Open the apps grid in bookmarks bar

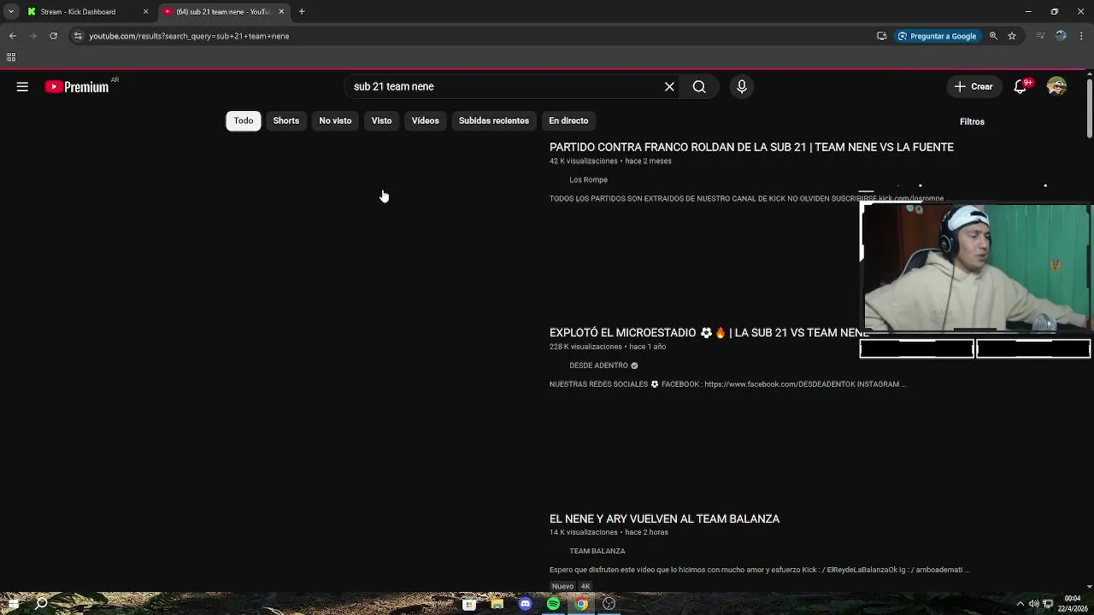pos(11,57)
